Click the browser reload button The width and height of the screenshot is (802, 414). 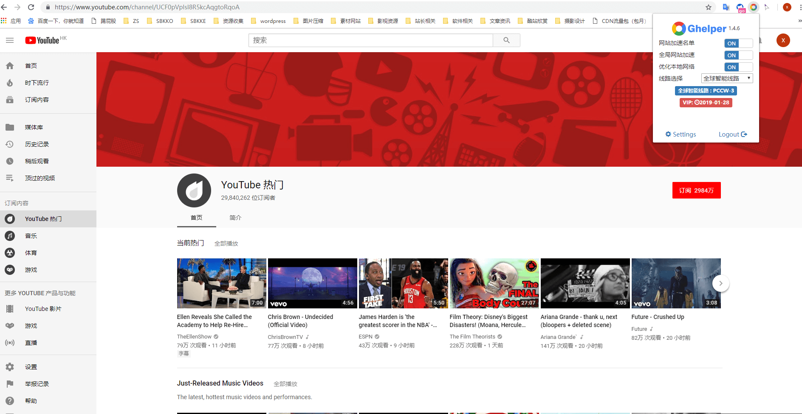pos(31,7)
